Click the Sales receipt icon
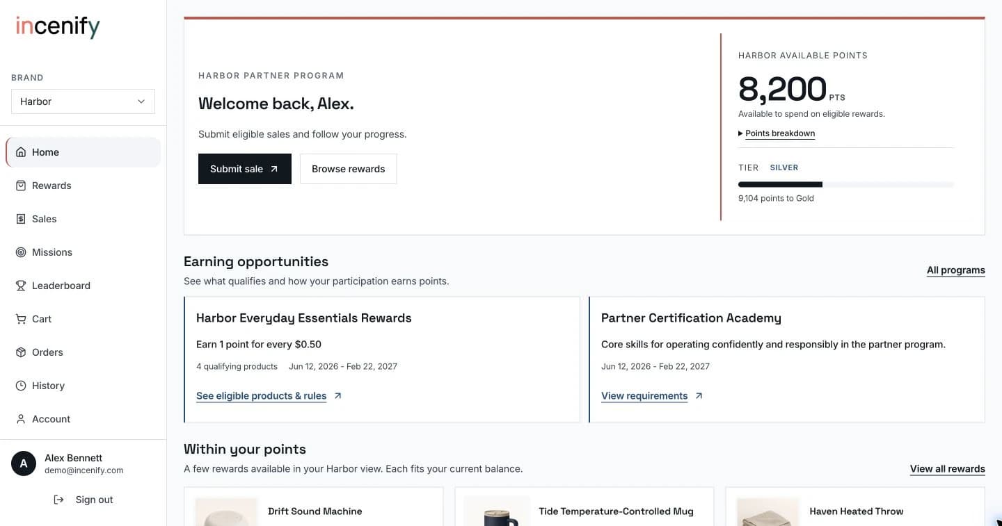This screenshot has height=526, width=1002. pos(21,219)
